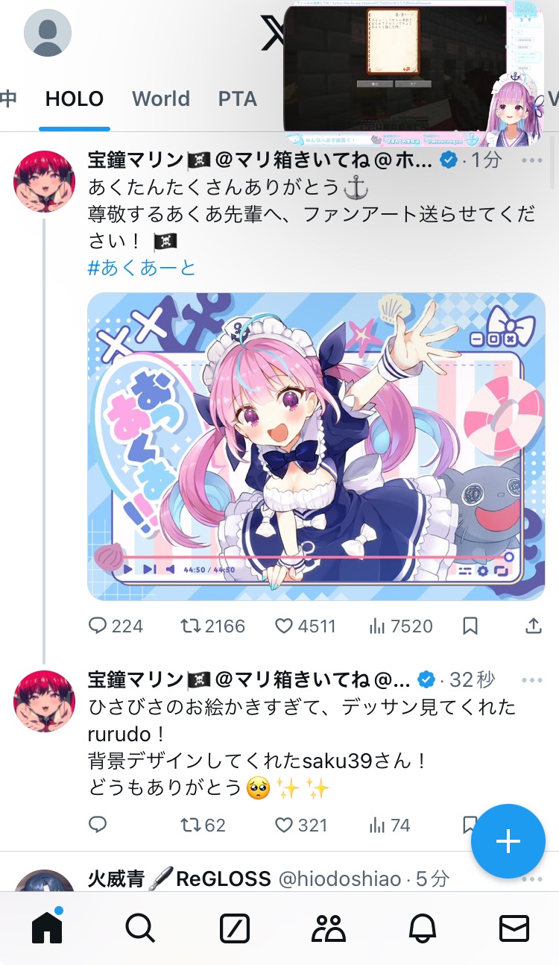Tap the Home icon in bottom bar
This screenshot has width=559, height=965.
pos(46,928)
